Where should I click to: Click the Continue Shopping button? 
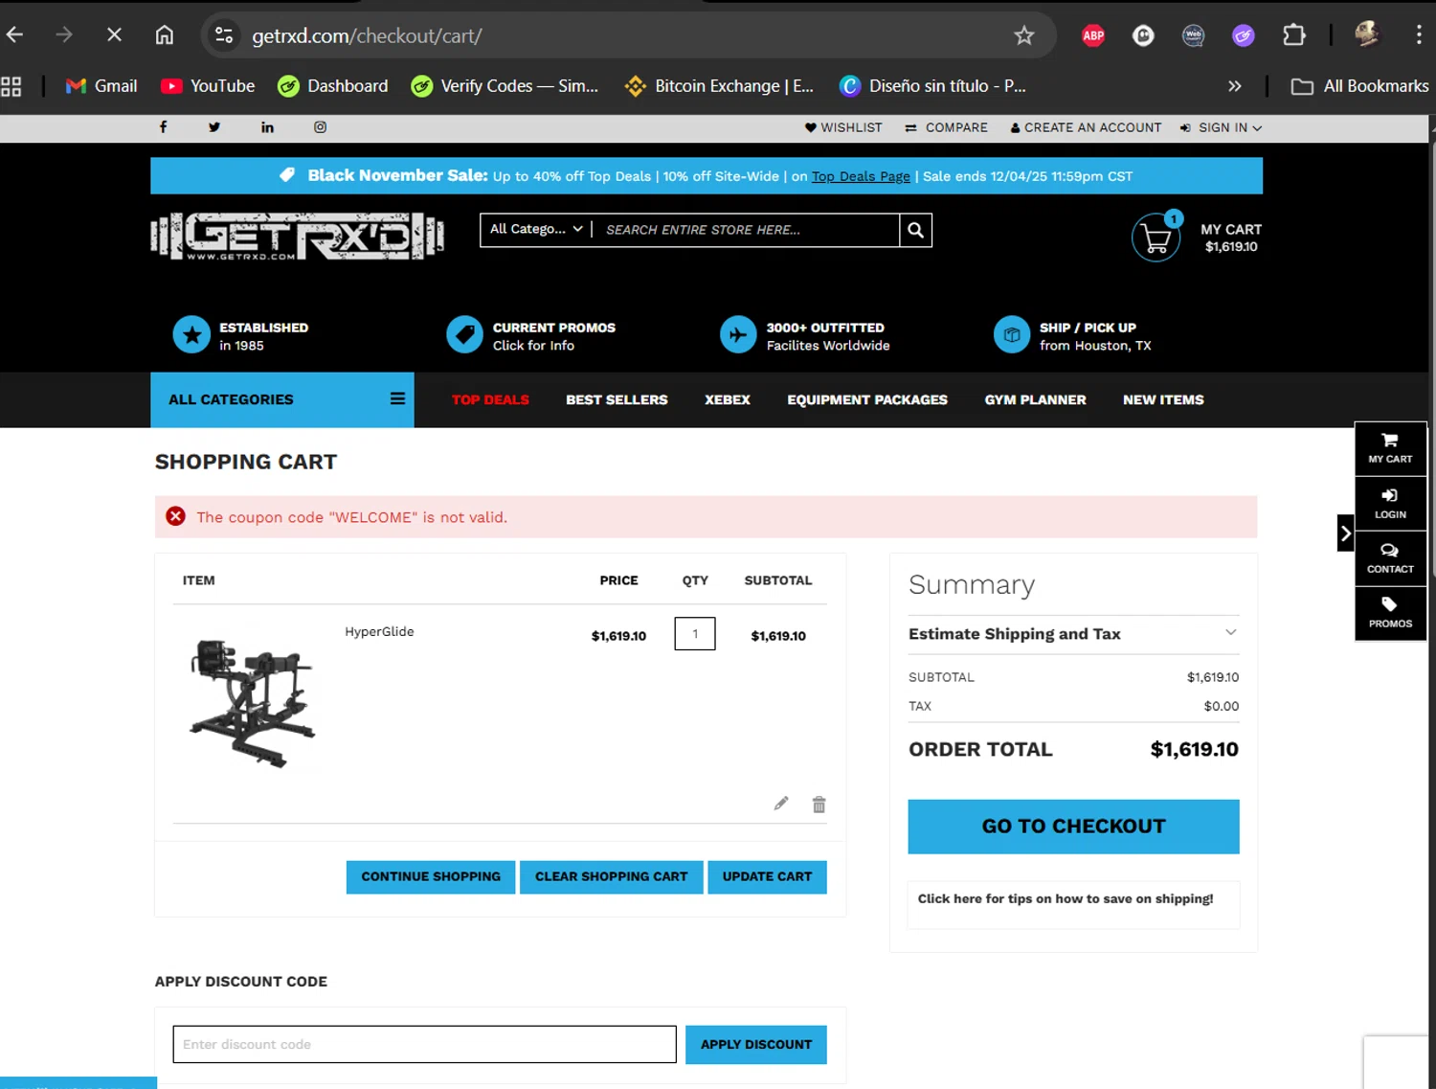[x=431, y=877]
